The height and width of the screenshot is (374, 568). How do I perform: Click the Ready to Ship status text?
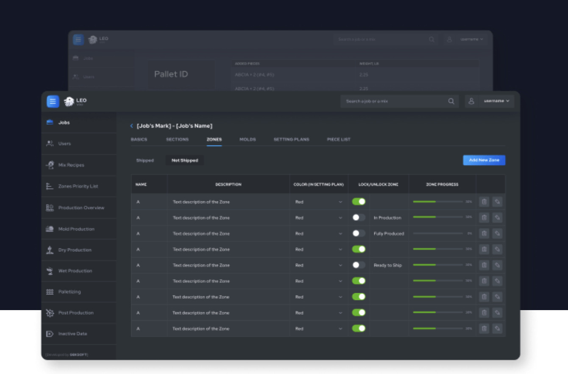point(388,265)
